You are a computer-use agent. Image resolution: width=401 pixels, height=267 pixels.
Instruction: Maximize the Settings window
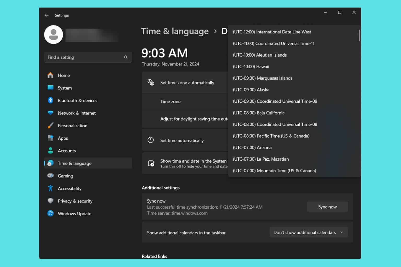click(340, 12)
